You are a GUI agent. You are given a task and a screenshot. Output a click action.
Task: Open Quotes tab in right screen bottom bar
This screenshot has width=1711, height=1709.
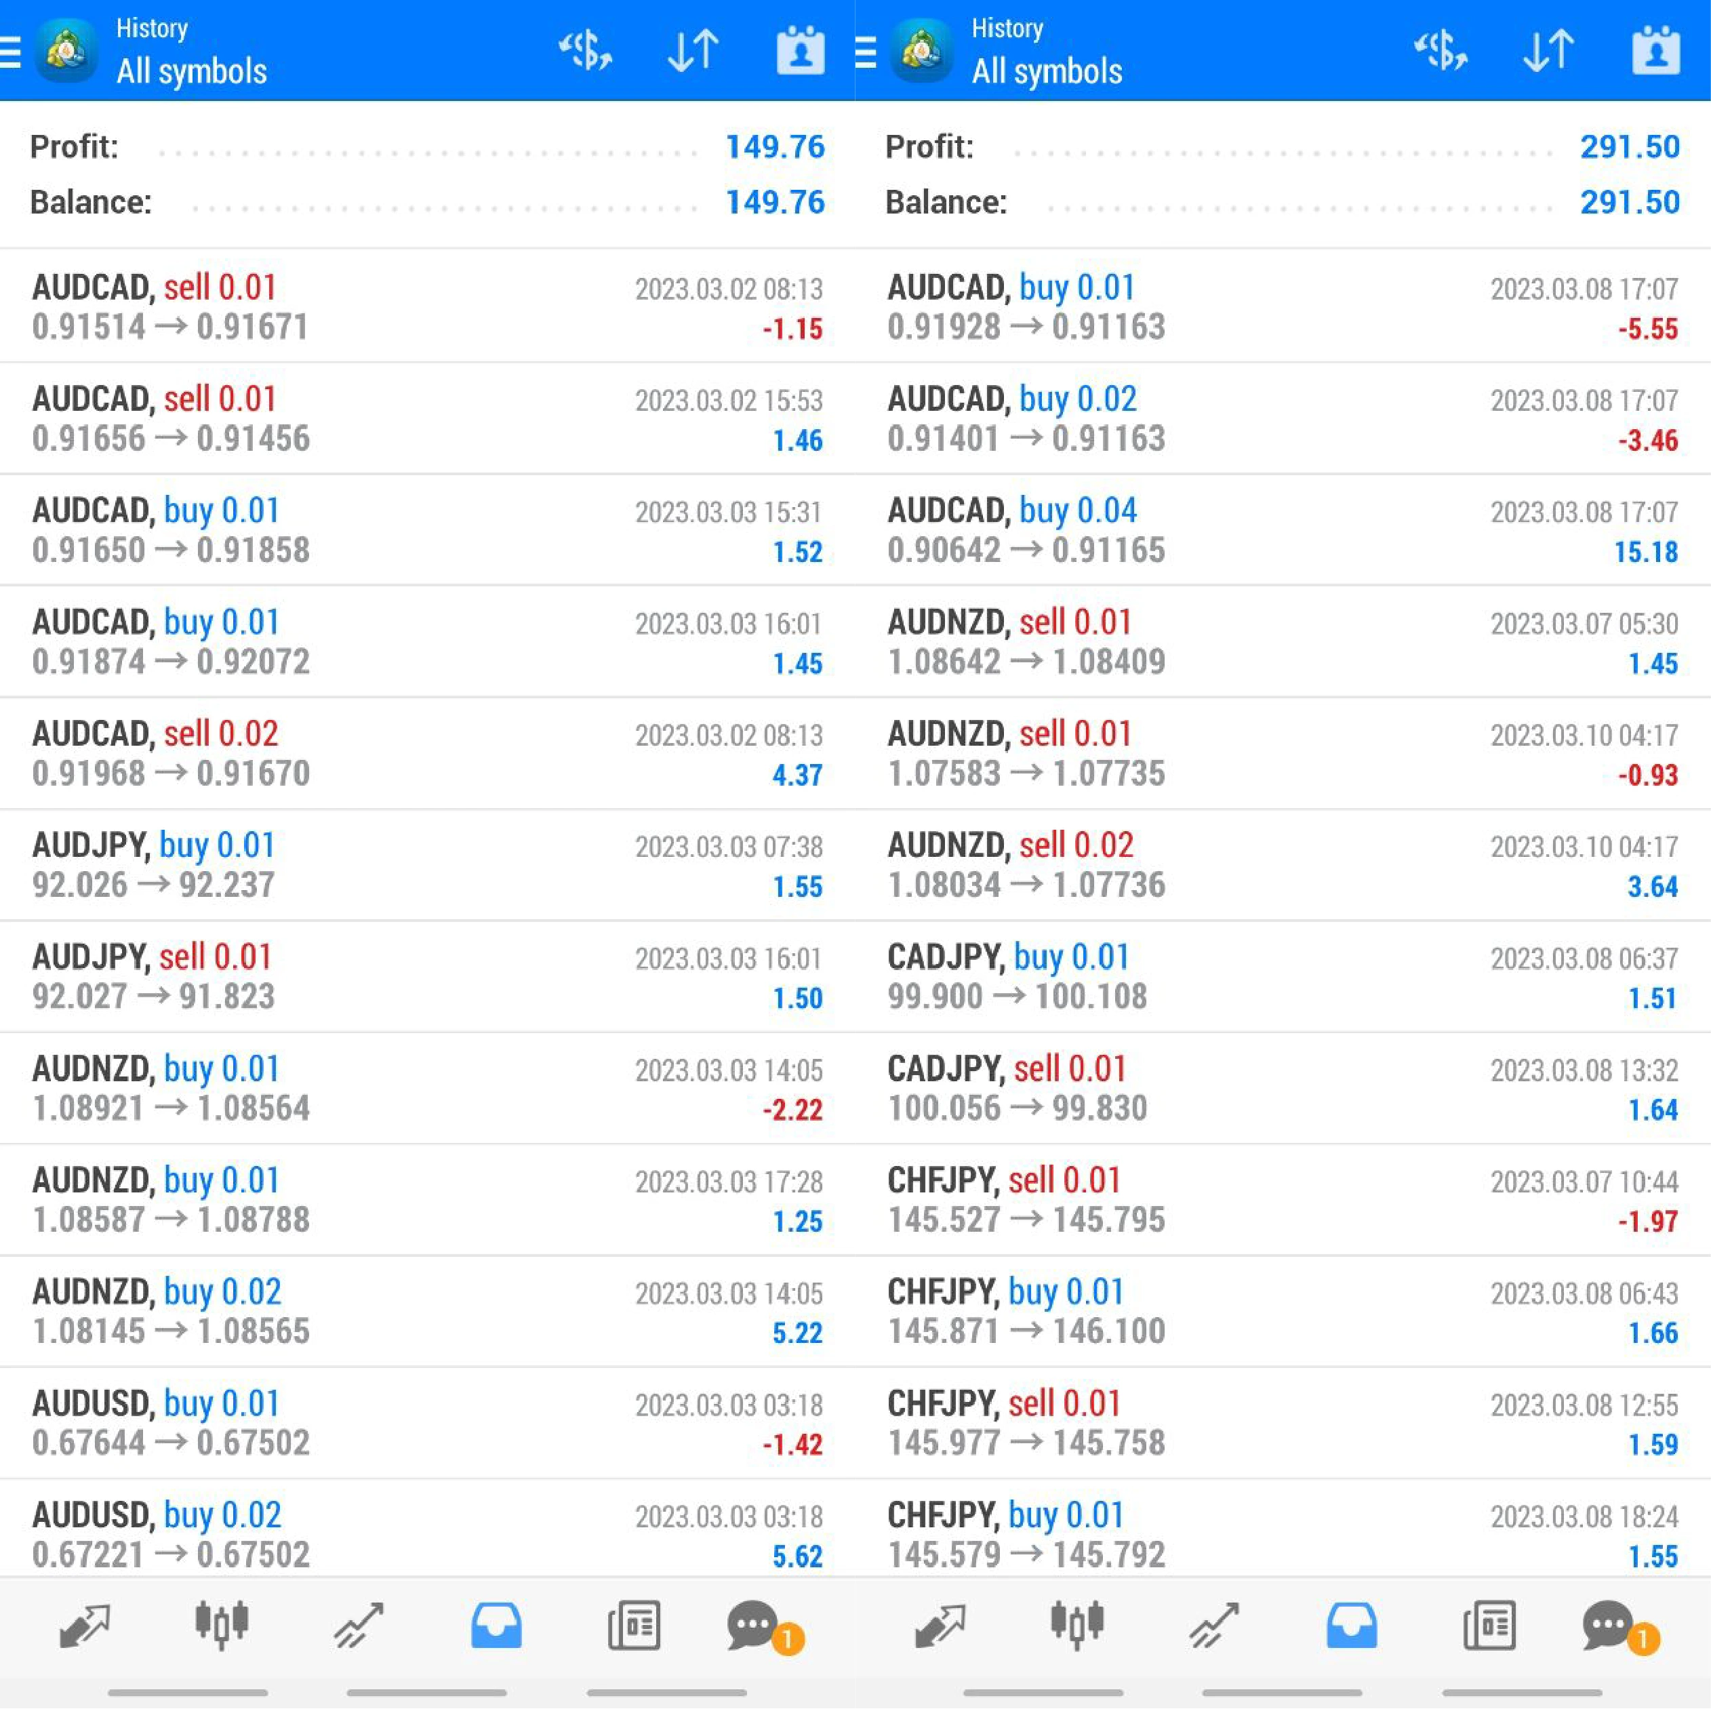[940, 1626]
